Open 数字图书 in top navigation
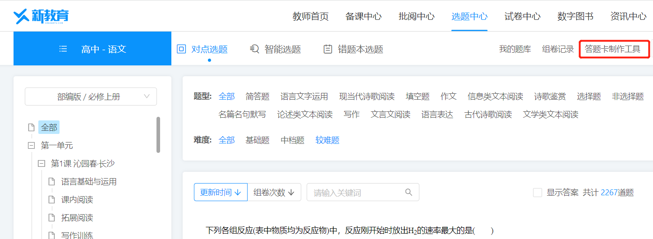The height and width of the screenshot is (239, 653). click(575, 17)
